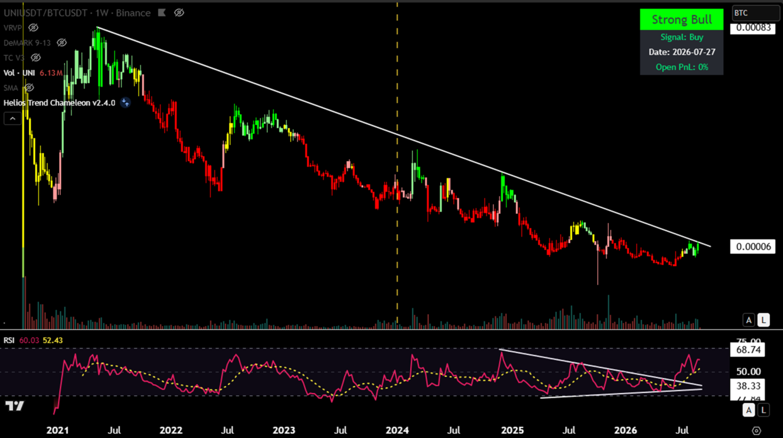Select the RSI indicator legend label
Viewport: 783px width, 438px height.
pyautogui.click(x=9, y=340)
